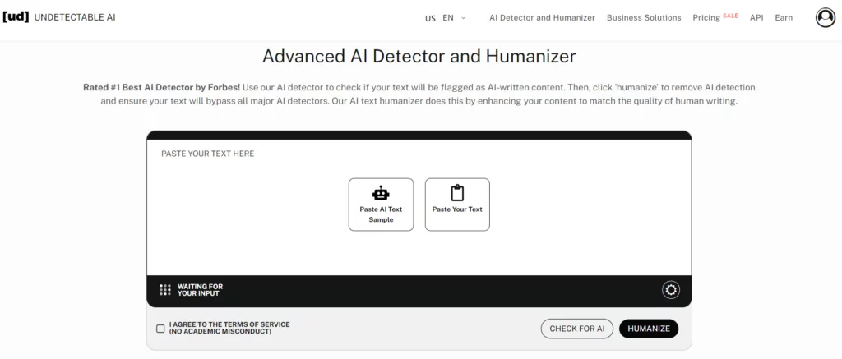Select the Earn navigation link

coord(784,17)
